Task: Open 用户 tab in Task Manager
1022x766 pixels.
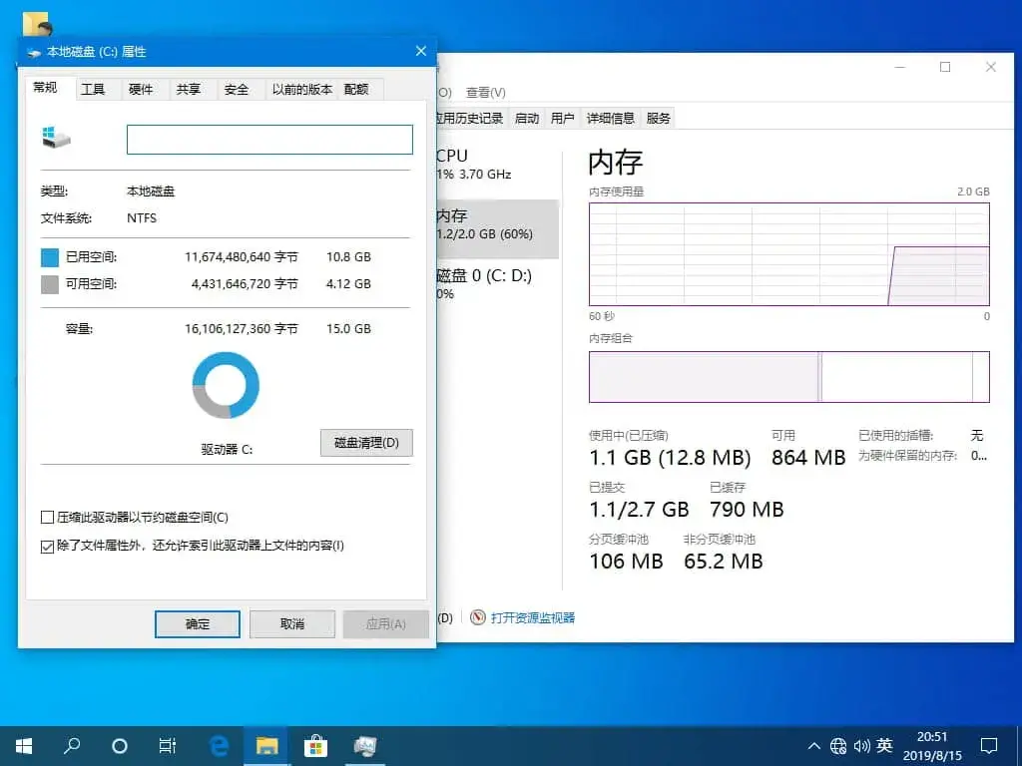Action: click(x=563, y=118)
